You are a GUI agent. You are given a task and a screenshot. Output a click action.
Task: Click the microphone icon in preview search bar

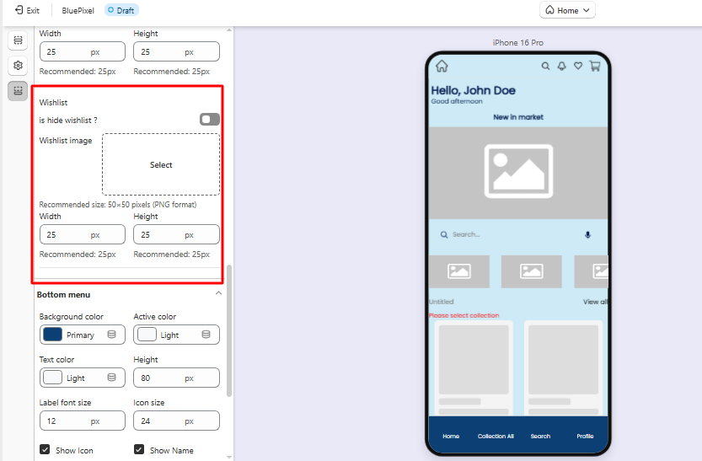[x=587, y=234]
